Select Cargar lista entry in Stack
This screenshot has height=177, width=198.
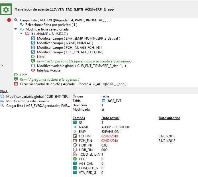coord(38,105)
